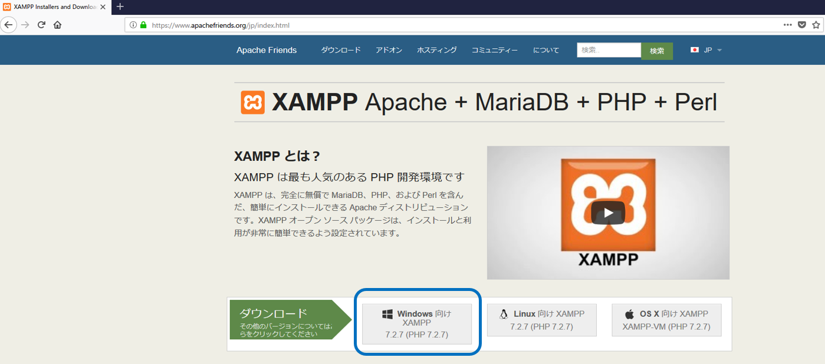Click the Linux penguin icon

click(504, 314)
